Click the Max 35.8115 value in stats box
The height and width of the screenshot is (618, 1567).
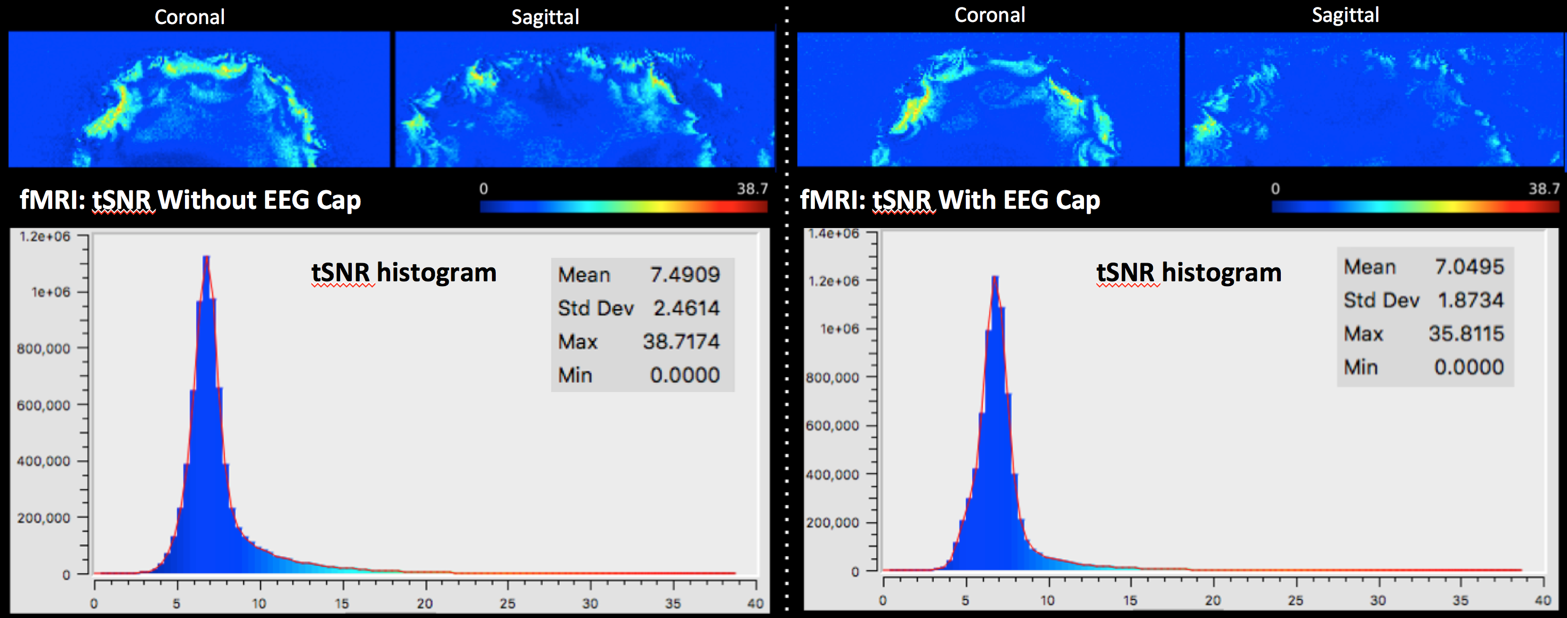(x=1466, y=334)
